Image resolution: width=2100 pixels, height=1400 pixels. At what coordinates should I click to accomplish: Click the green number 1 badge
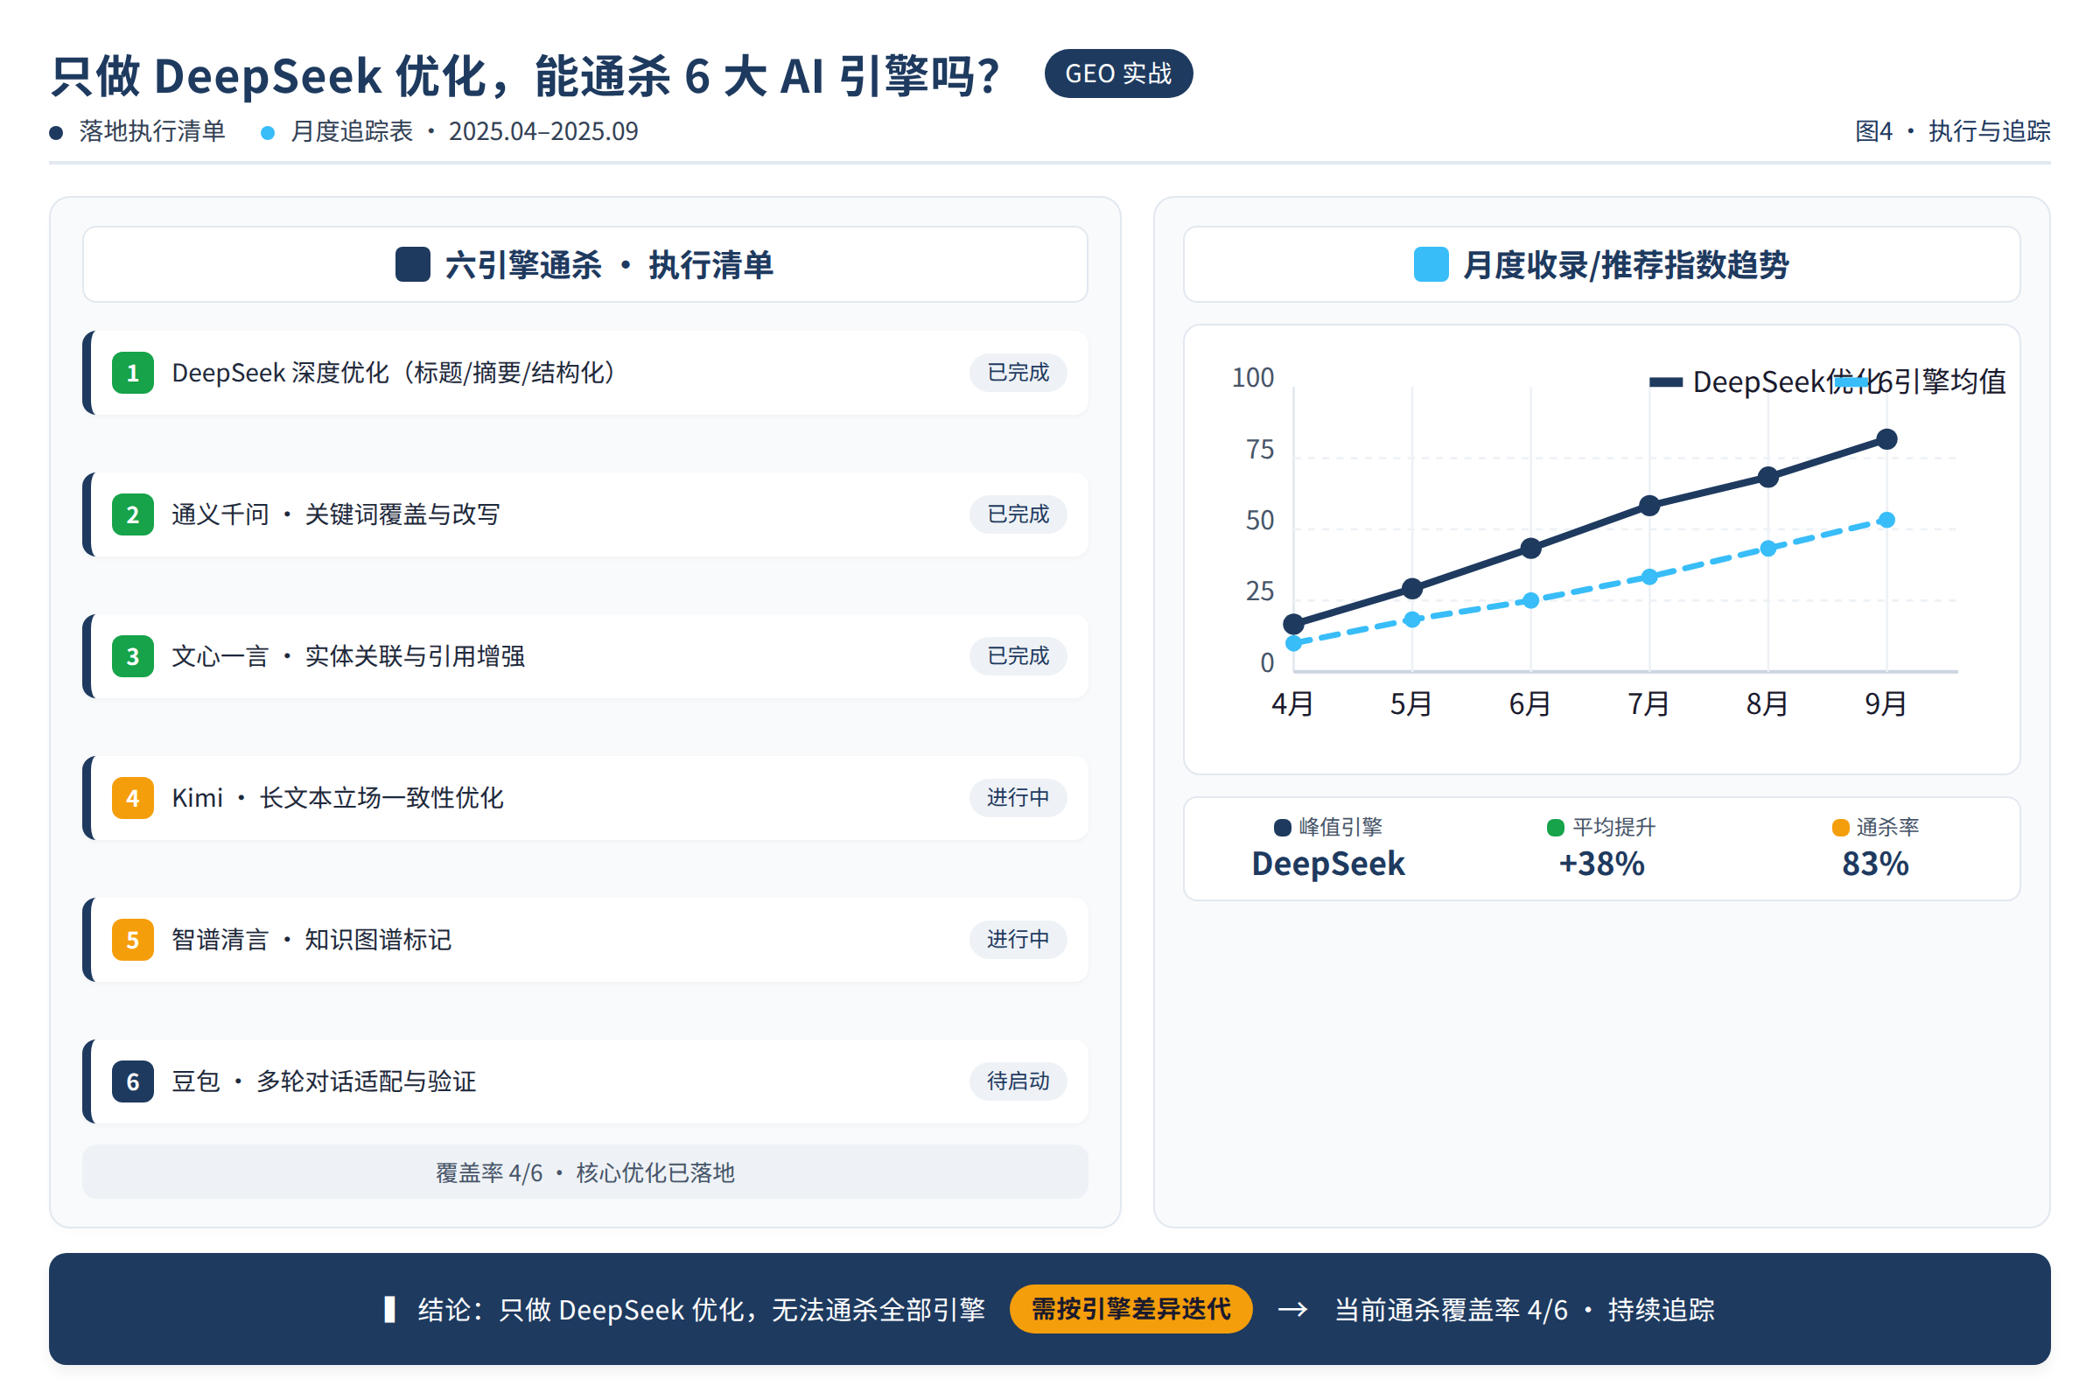coord(133,374)
